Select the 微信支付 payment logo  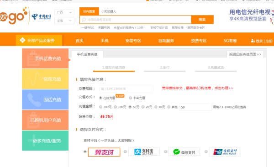click(x=184, y=152)
